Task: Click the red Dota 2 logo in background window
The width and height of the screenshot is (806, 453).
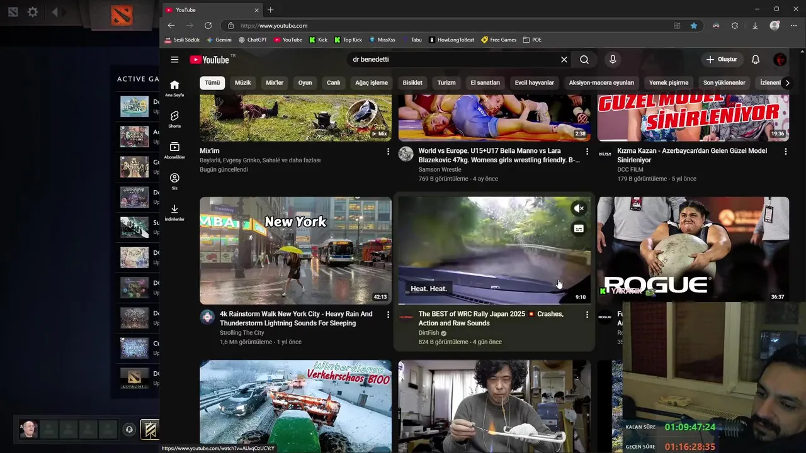Action: tap(122, 14)
